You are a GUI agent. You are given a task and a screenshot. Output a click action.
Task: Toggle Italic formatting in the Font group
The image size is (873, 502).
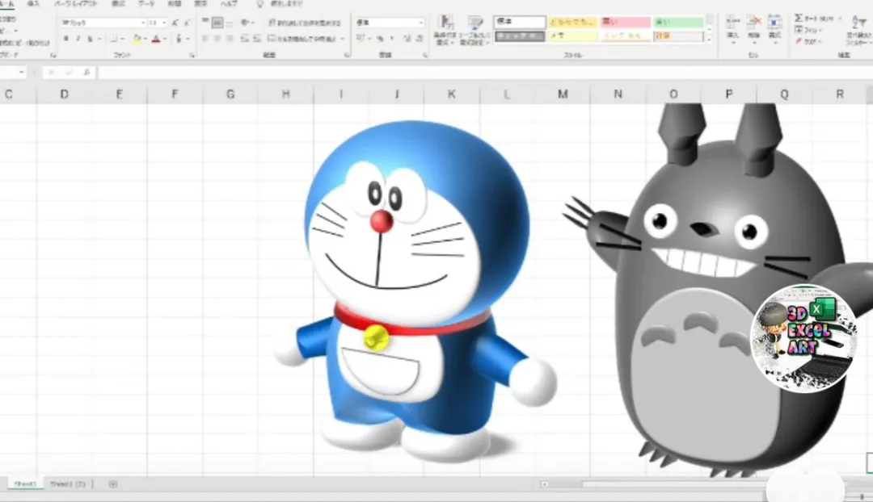pyautogui.click(x=78, y=39)
